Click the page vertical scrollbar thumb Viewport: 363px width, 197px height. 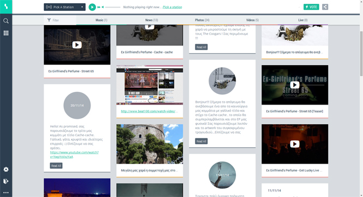pyautogui.click(x=361, y=54)
